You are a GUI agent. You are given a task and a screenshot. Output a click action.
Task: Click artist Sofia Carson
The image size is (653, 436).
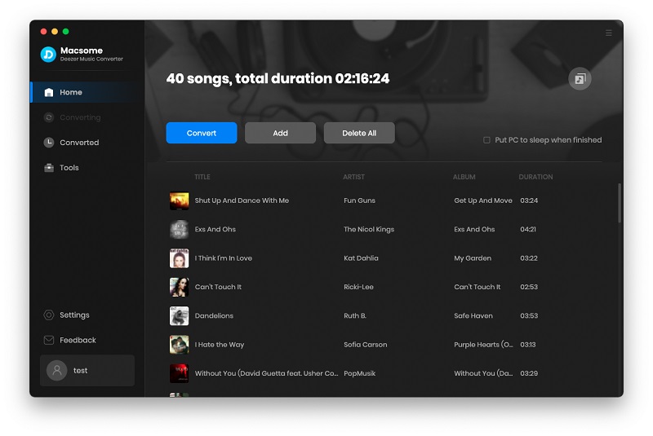pyautogui.click(x=365, y=345)
